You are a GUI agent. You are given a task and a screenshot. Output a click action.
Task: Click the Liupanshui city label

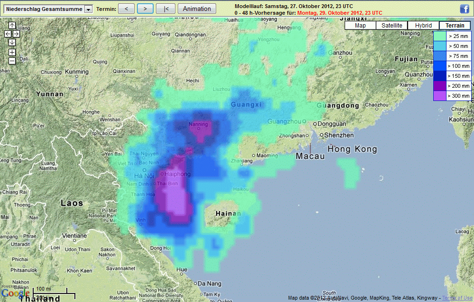122,35
